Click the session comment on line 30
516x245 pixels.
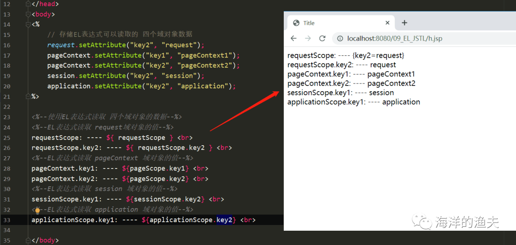coord(105,189)
